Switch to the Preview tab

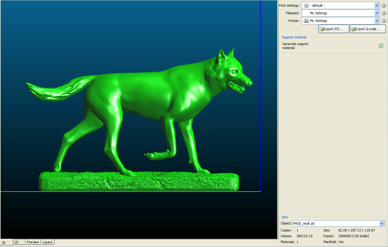click(33, 242)
